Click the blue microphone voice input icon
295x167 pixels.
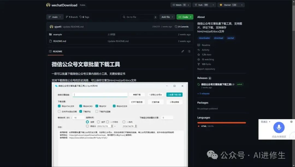tap(279, 128)
